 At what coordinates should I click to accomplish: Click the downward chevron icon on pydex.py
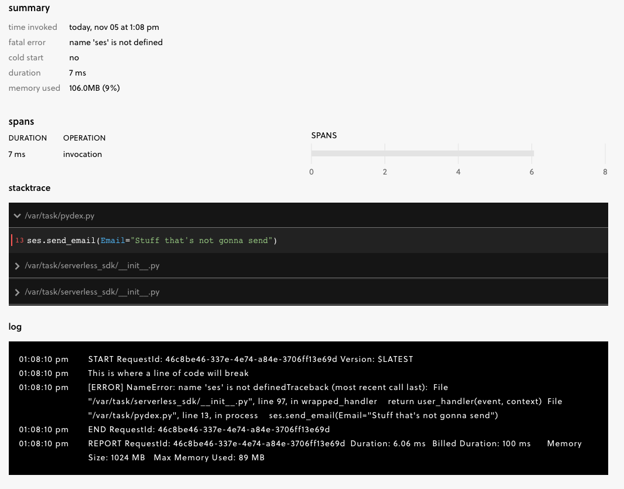(17, 216)
